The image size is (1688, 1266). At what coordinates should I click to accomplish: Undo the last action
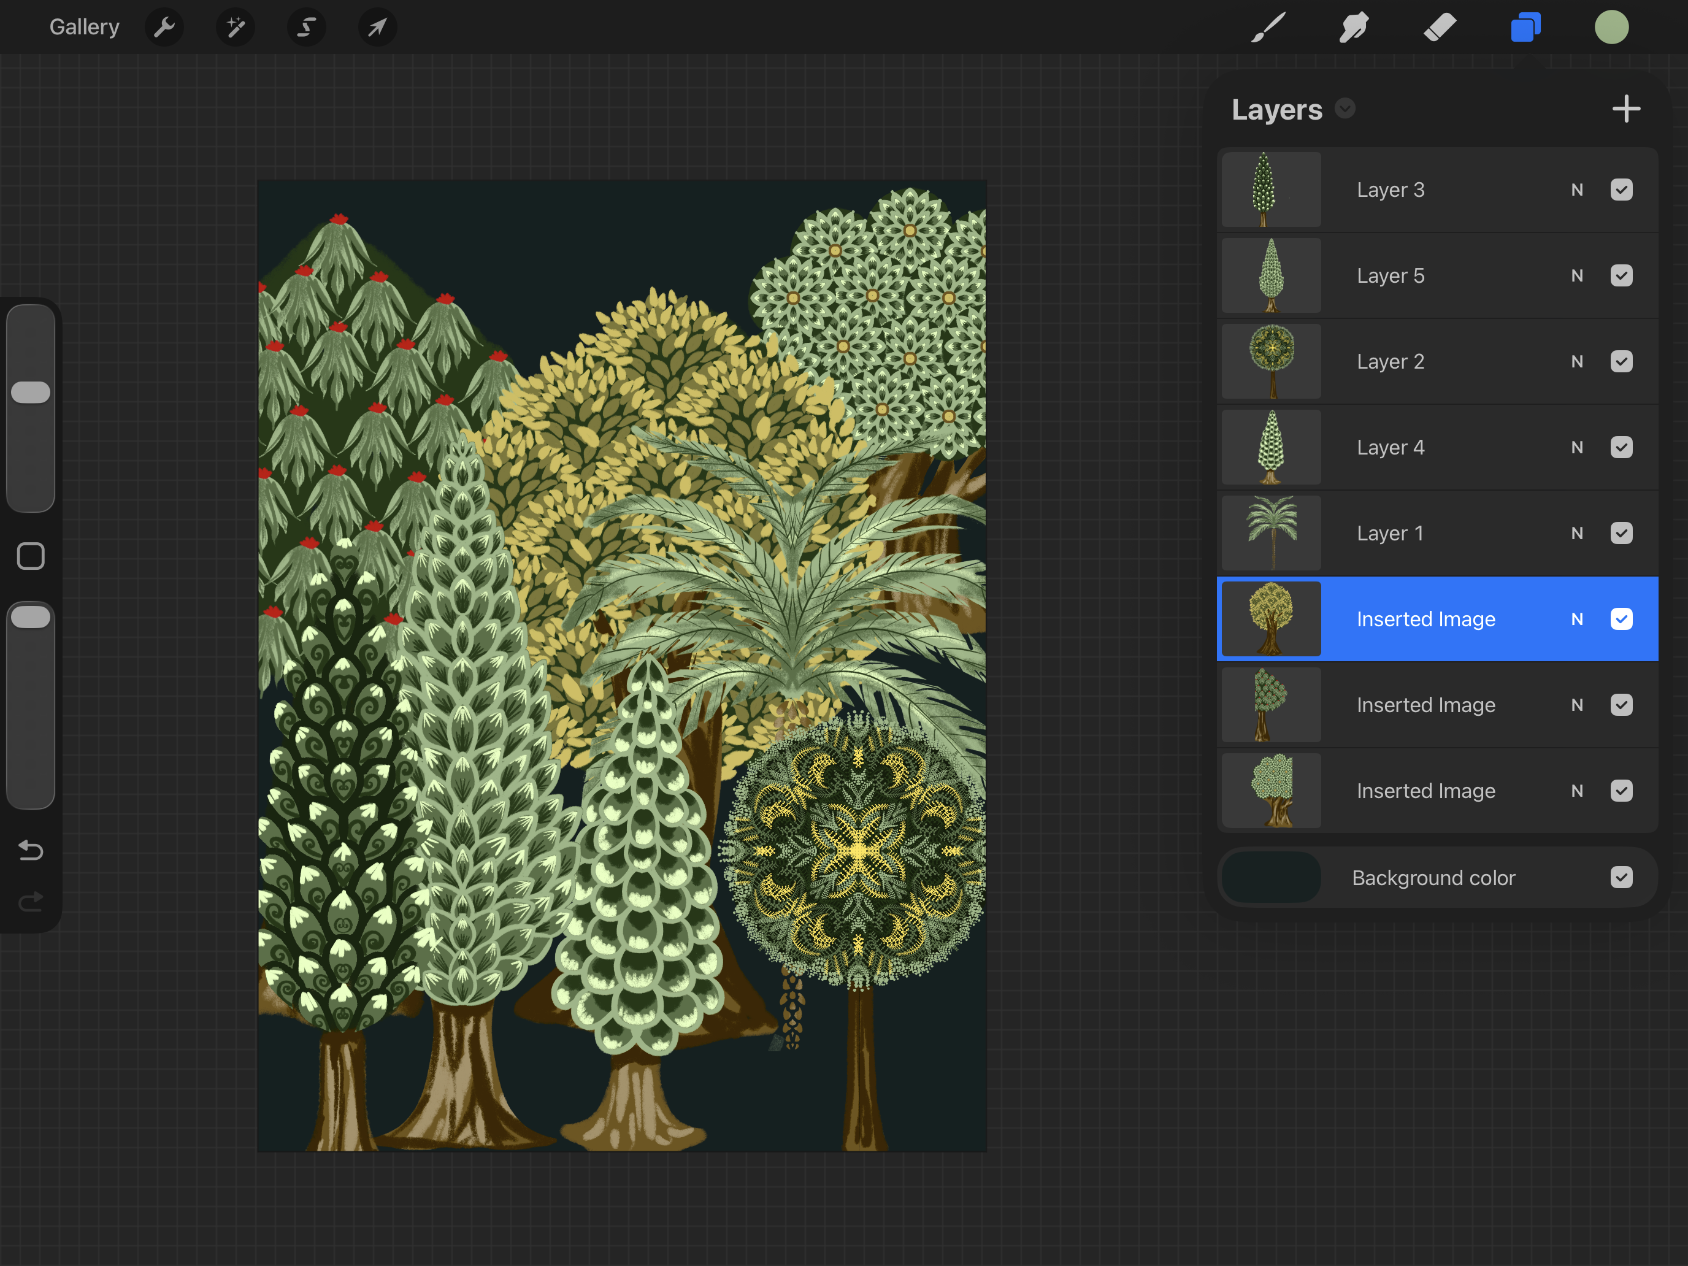click(31, 850)
